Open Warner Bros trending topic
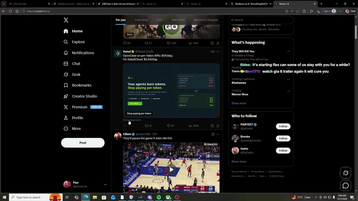Screen dimensions: 358x201 (240, 94)
